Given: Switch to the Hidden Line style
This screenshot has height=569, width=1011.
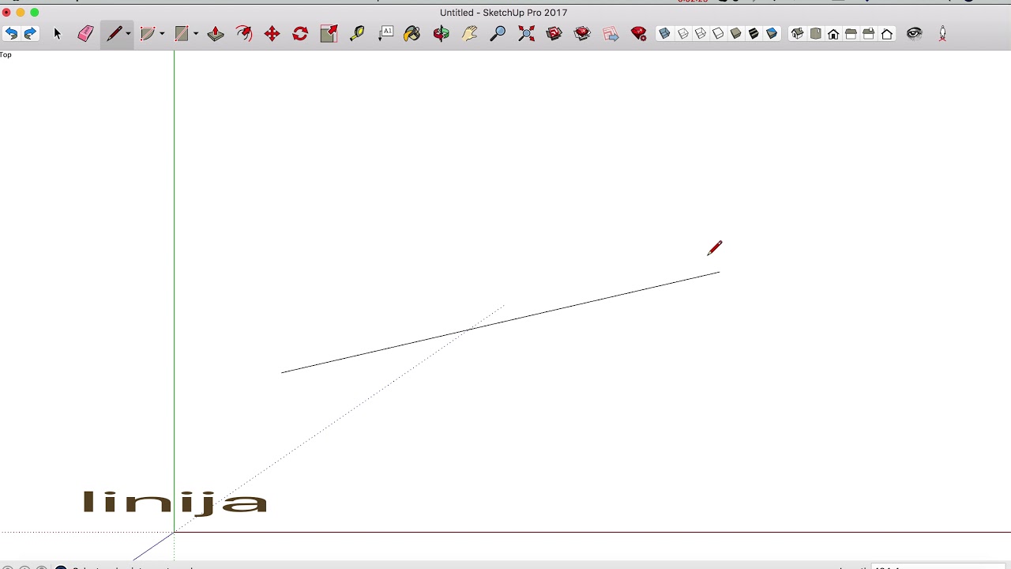Looking at the screenshot, I should 718,33.
